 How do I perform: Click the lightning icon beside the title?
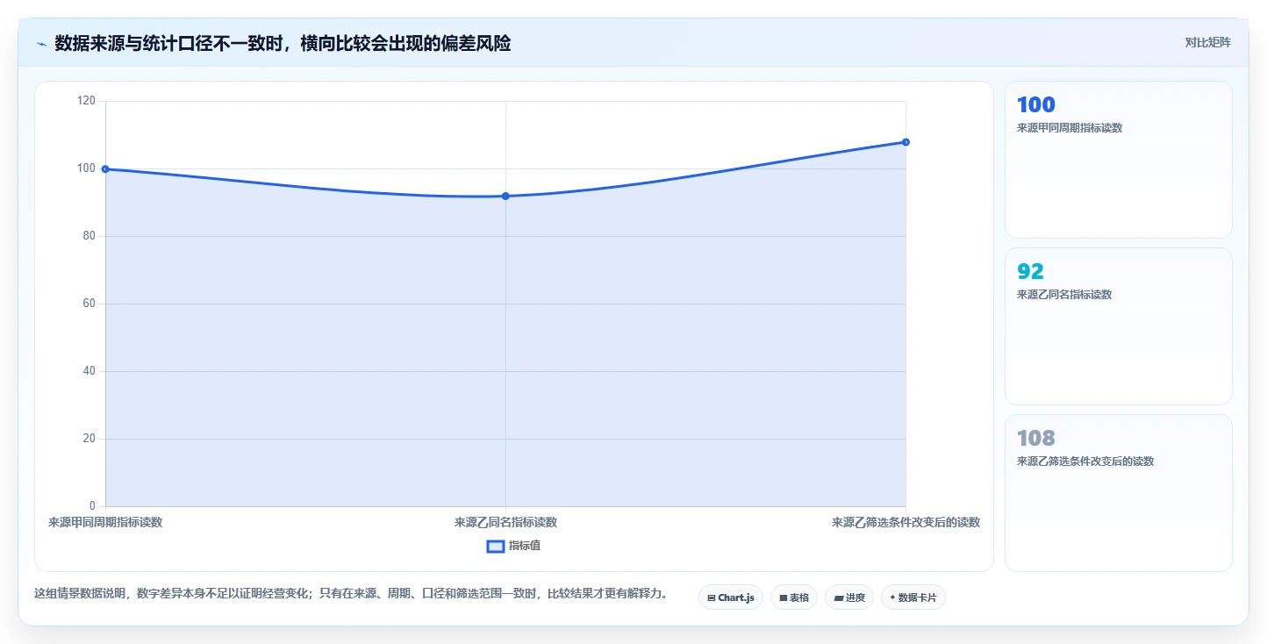(41, 44)
